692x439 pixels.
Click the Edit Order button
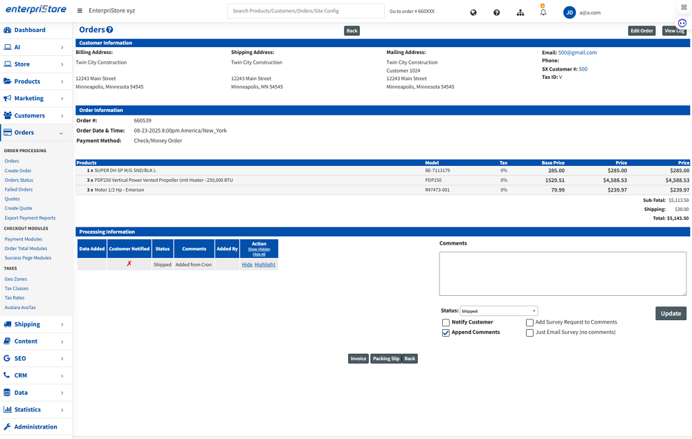(641, 31)
